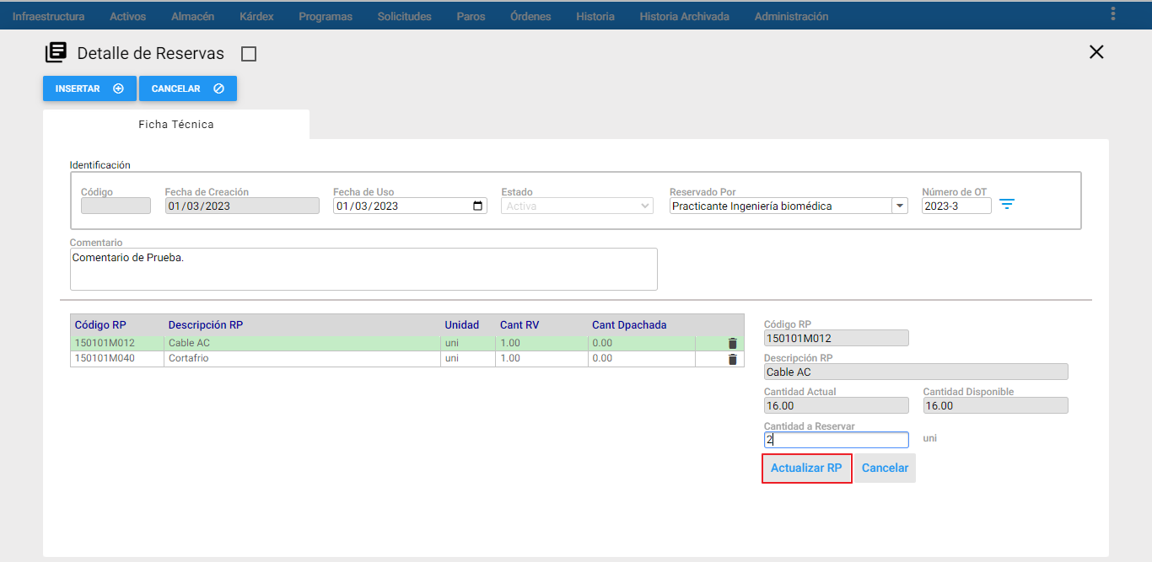Toggle the checkbox next to Detalle de Reservas
The image size is (1152, 562).
coord(249,54)
